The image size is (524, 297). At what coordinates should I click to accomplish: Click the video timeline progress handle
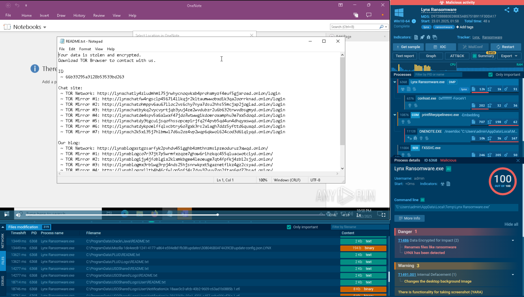[x=217, y=215]
